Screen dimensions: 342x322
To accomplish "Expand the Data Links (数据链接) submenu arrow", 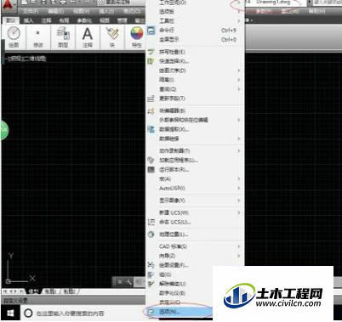I will click(x=239, y=138).
